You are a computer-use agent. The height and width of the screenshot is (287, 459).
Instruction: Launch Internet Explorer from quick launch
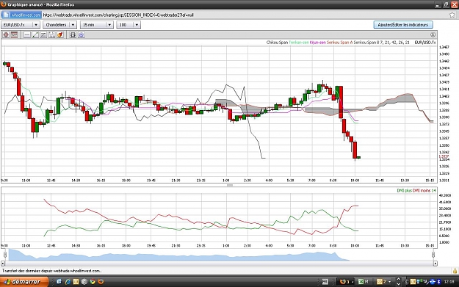(x=68, y=281)
